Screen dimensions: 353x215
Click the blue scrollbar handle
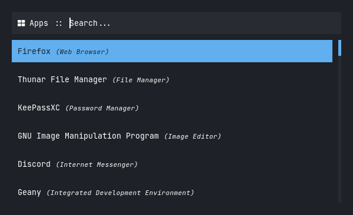[x=339, y=48]
